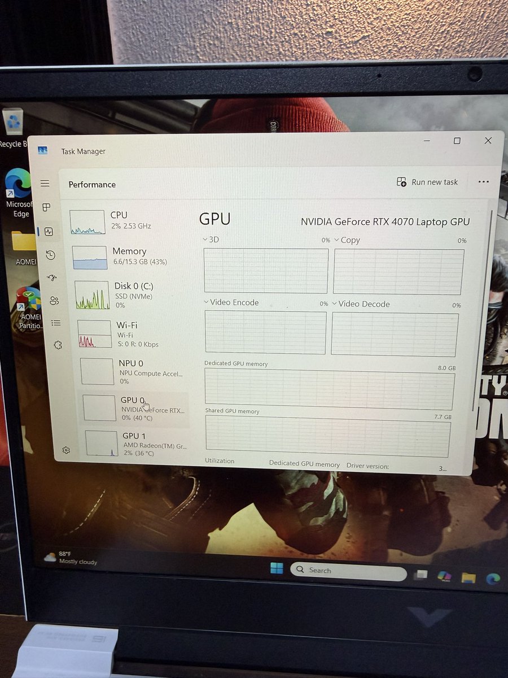
Task: Select the Memory performance item
Action: [128, 257]
